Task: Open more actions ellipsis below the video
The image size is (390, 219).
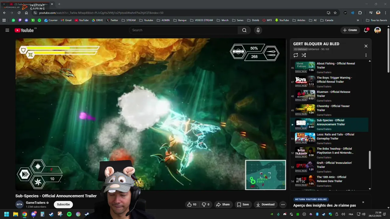Action: click(283, 204)
